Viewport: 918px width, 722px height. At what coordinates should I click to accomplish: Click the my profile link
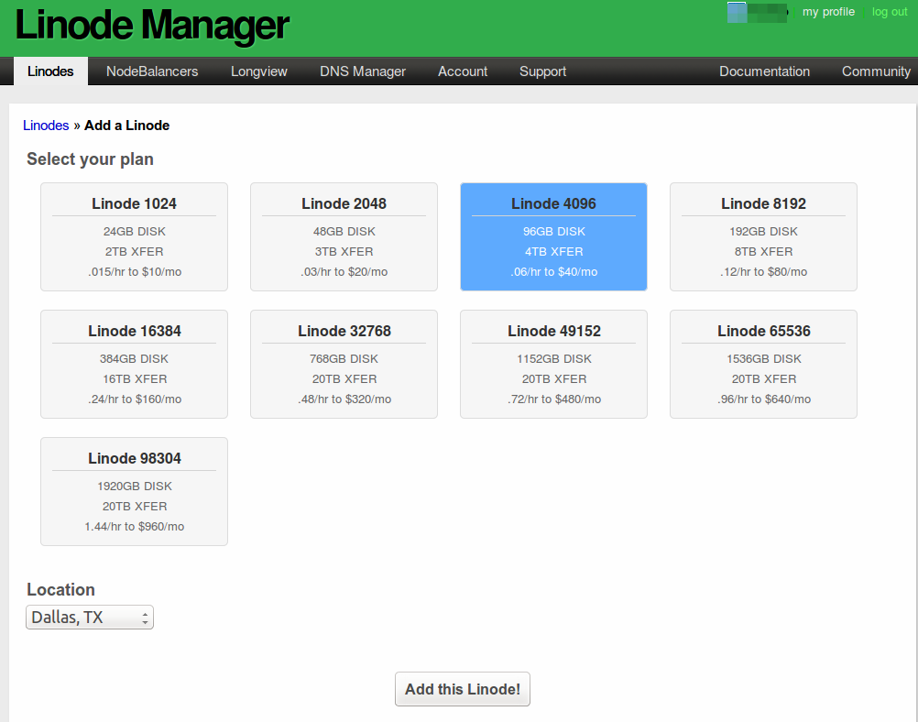828,12
